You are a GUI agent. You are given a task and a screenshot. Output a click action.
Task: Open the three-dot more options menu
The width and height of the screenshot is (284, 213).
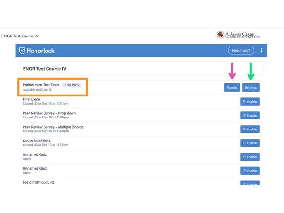coord(261,50)
